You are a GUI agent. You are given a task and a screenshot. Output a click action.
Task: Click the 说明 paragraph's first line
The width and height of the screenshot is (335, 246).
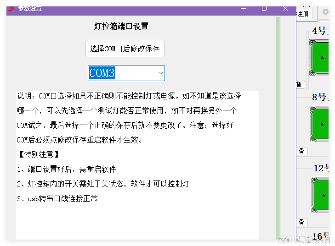(129, 96)
